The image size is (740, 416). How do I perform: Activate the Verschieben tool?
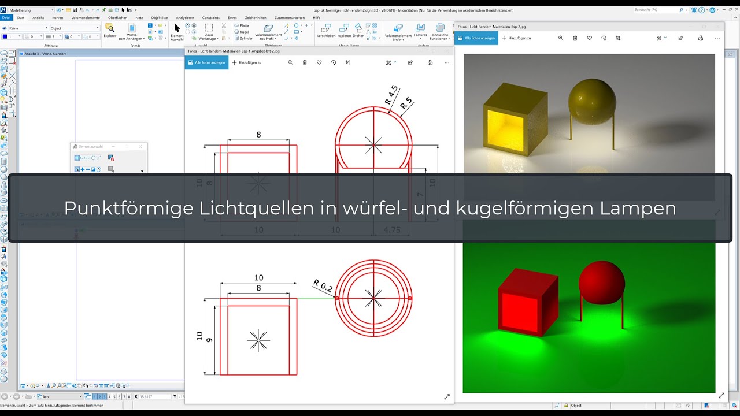[x=326, y=31]
